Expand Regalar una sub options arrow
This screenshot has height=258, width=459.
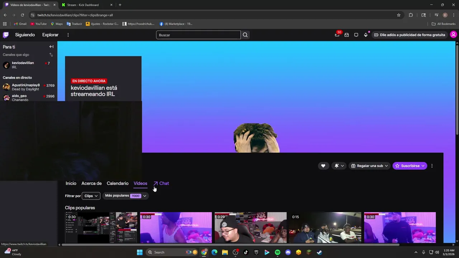tap(386, 166)
